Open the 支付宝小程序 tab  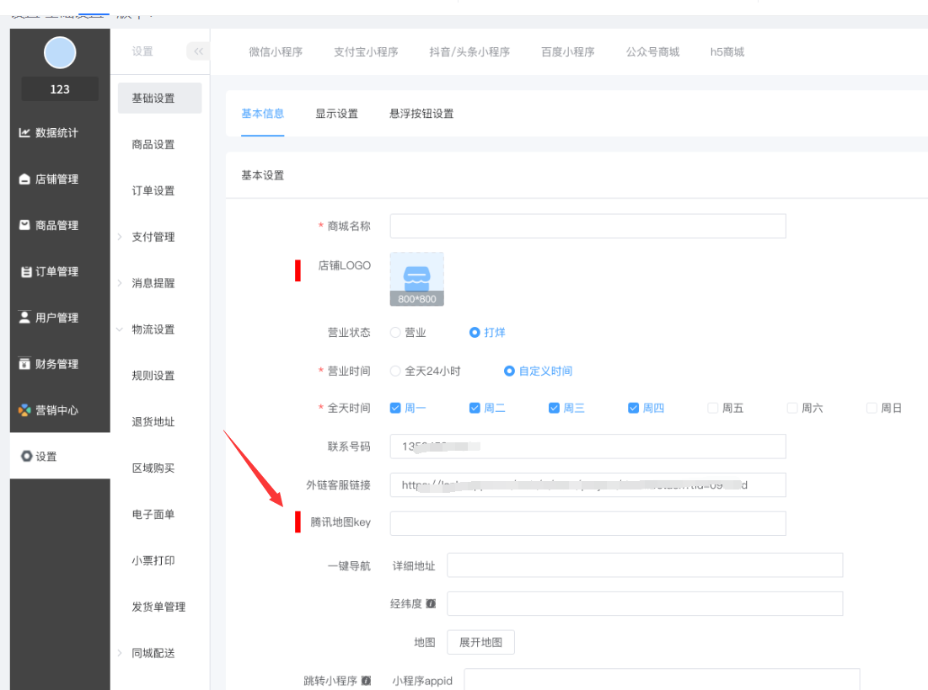[366, 51]
